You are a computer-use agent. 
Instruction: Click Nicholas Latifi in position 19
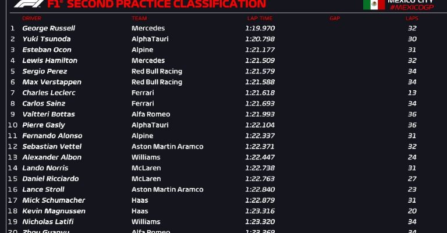(x=48, y=222)
